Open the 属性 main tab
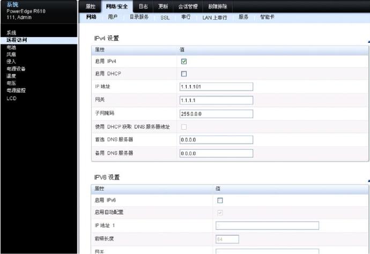This screenshot has height=254, width=370. pyautogui.click(x=91, y=6)
